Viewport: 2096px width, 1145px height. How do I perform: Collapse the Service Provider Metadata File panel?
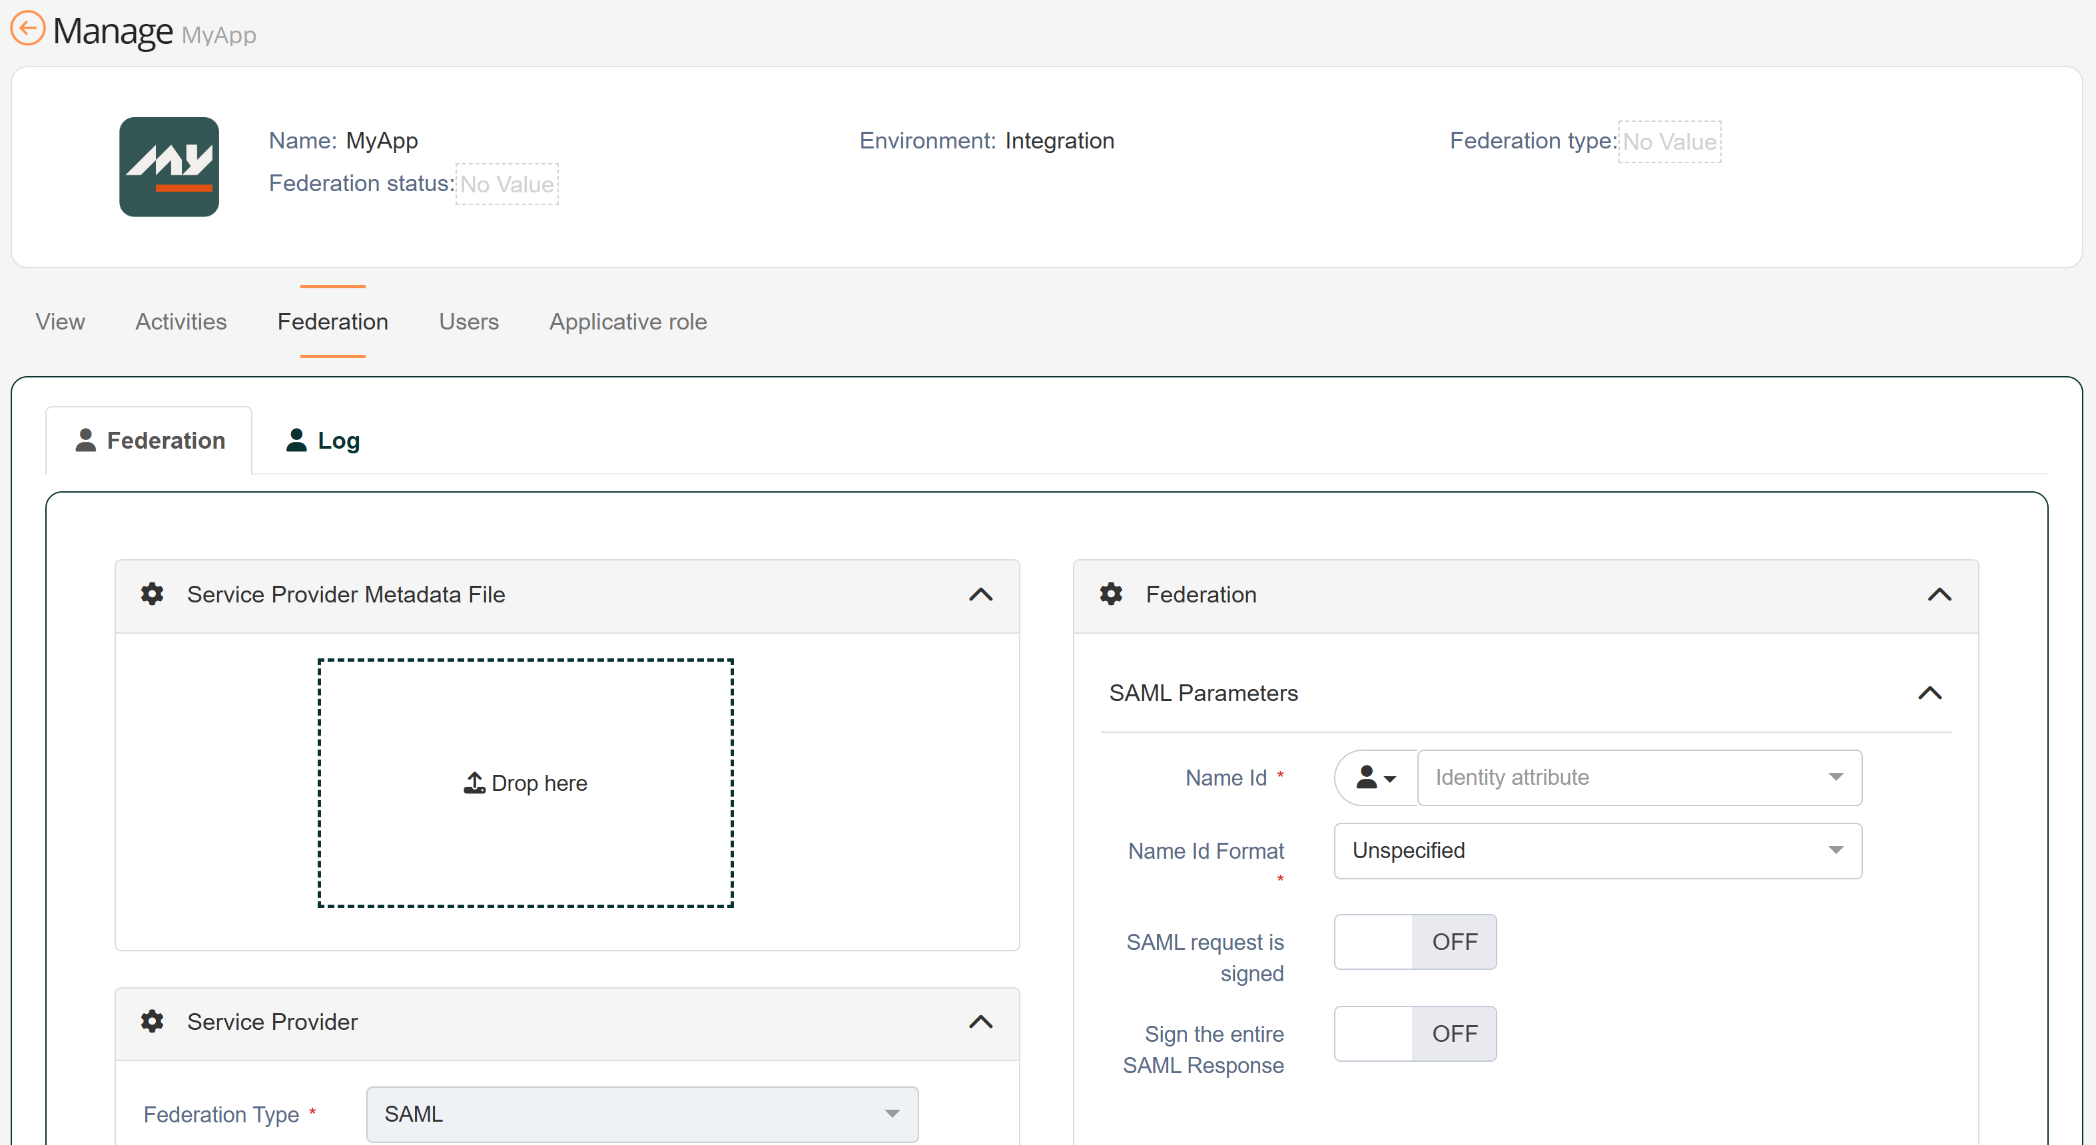[980, 594]
